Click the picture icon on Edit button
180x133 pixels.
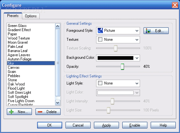coord(148,31)
